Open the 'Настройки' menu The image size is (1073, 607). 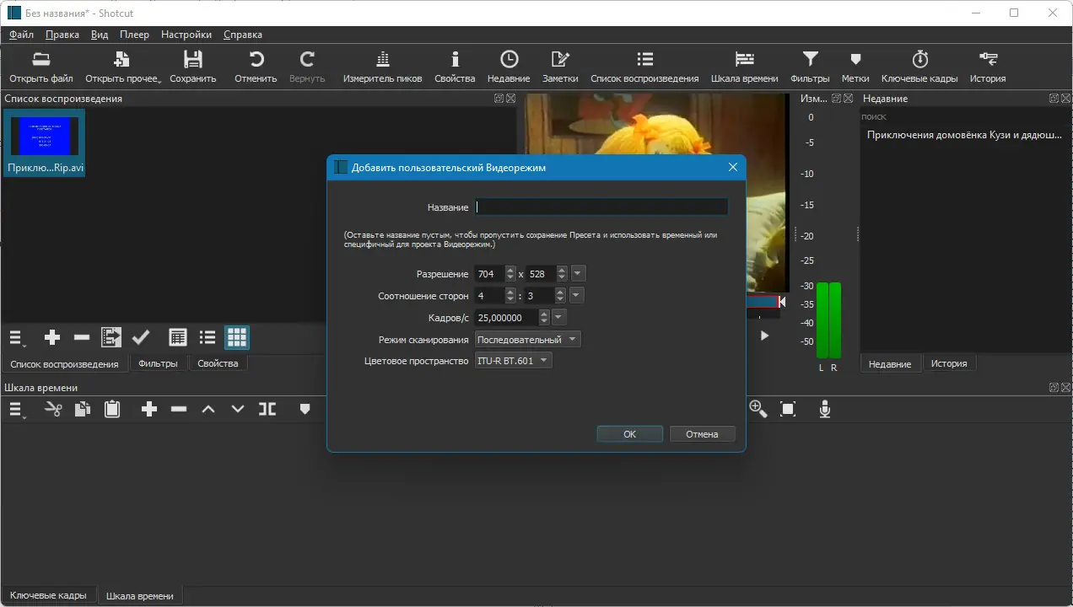(x=186, y=35)
